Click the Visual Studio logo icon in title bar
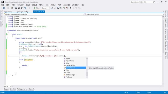Image resolution: width=168 pixels, height=94 pixels. pos(3,2)
